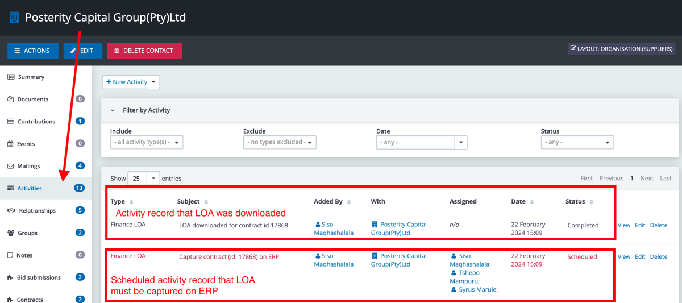682x303 pixels.
Task: Open the Include activity types dropdown
Action: click(x=147, y=142)
